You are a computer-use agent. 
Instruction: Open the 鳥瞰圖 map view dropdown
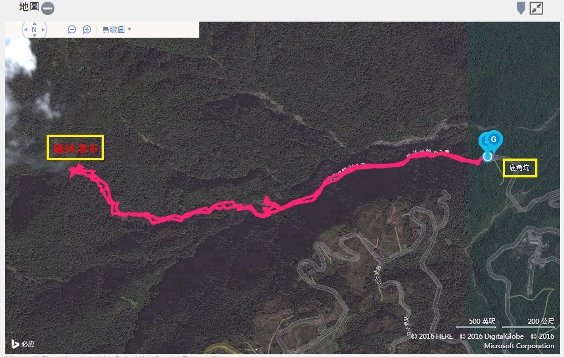pos(117,30)
